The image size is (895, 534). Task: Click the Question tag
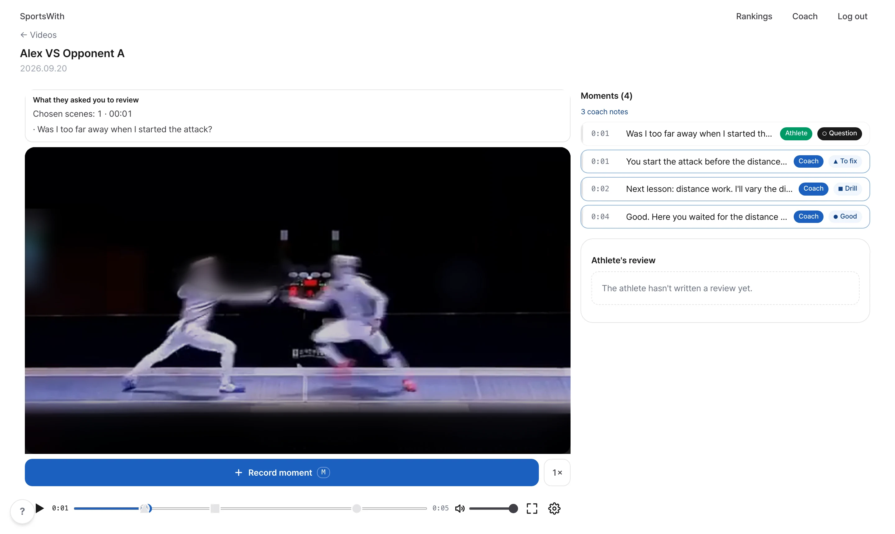pyautogui.click(x=839, y=133)
